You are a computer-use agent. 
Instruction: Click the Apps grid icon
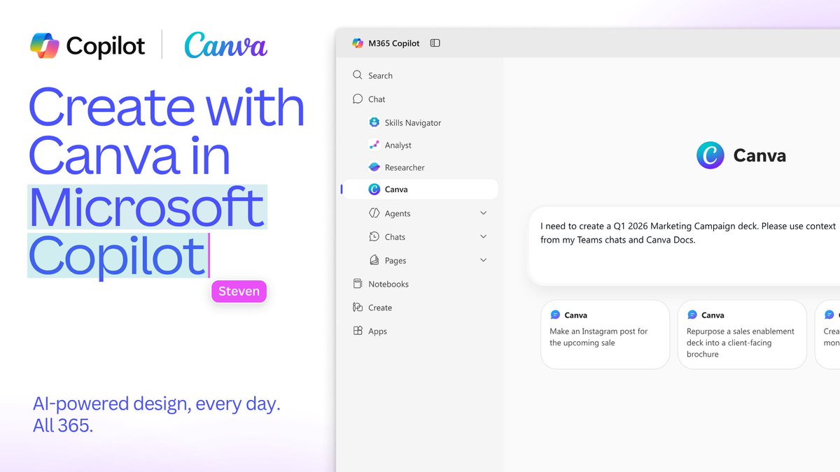(x=358, y=331)
